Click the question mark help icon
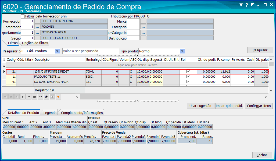This screenshot has width=276, height=161. [x=247, y=5]
